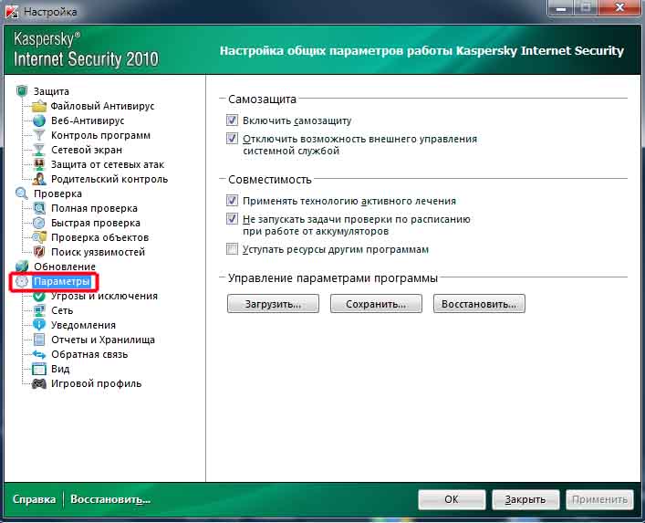
Task: Confirm with the OK button
Action: click(452, 499)
